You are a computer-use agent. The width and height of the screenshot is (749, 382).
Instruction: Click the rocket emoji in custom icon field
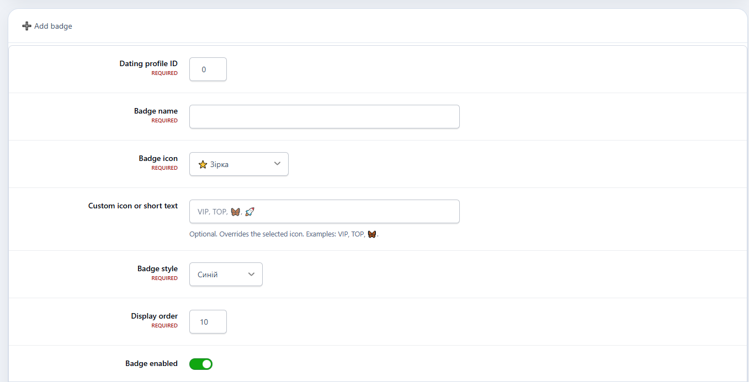coord(249,212)
